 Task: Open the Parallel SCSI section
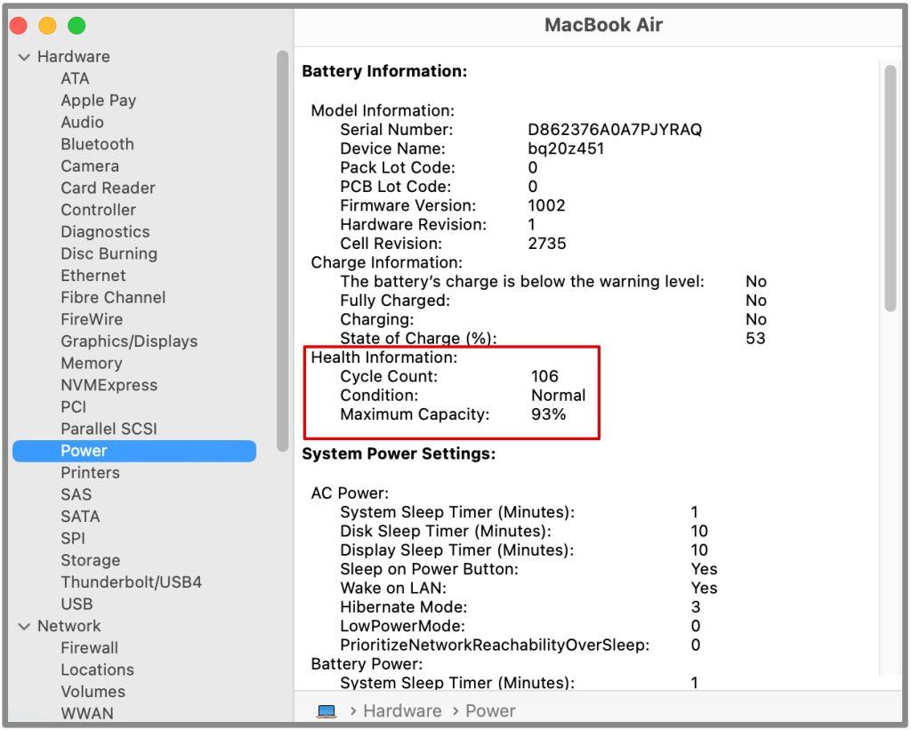pyautogui.click(x=109, y=429)
